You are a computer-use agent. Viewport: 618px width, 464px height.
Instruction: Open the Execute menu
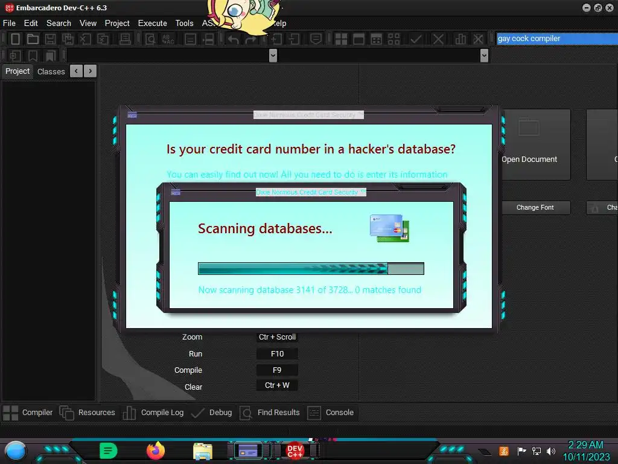(x=153, y=24)
